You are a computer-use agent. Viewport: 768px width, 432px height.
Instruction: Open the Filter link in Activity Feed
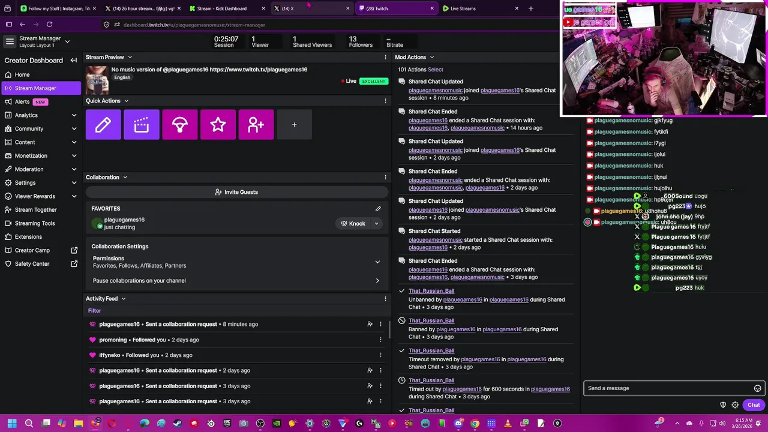click(x=95, y=311)
